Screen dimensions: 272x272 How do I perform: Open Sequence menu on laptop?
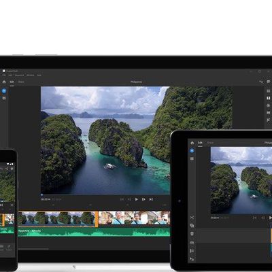point(19,75)
